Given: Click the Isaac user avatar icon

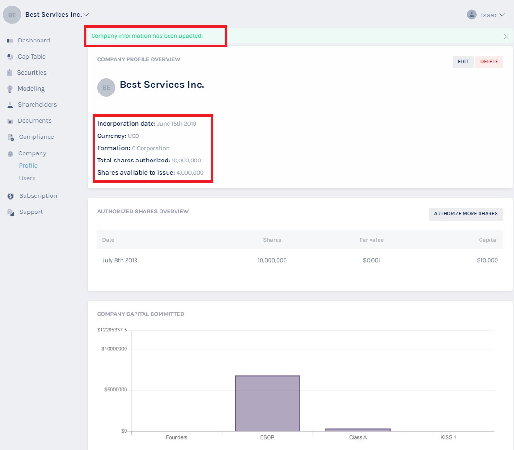Looking at the screenshot, I should [472, 15].
